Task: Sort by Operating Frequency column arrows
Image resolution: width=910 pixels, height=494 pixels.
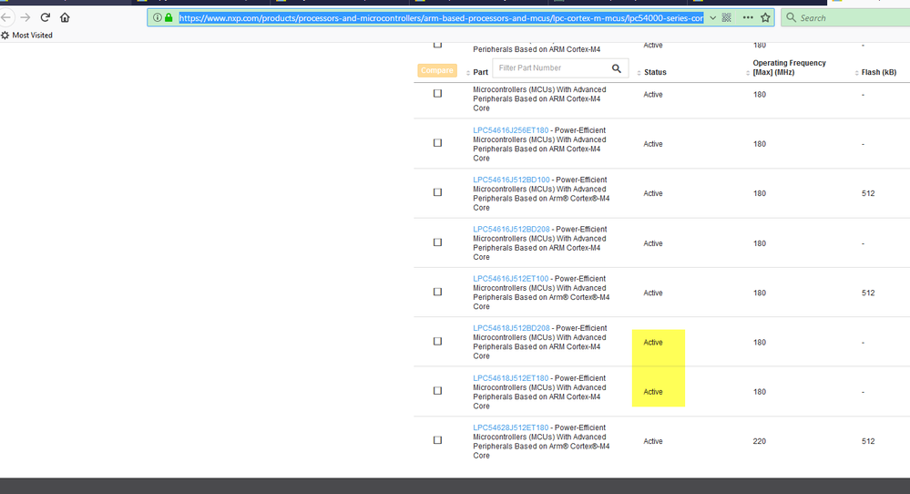Action: 748,73
